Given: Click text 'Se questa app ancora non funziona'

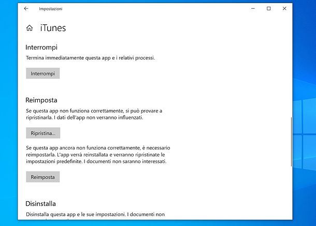Looking at the screenshot, I should tap(66, 148).
